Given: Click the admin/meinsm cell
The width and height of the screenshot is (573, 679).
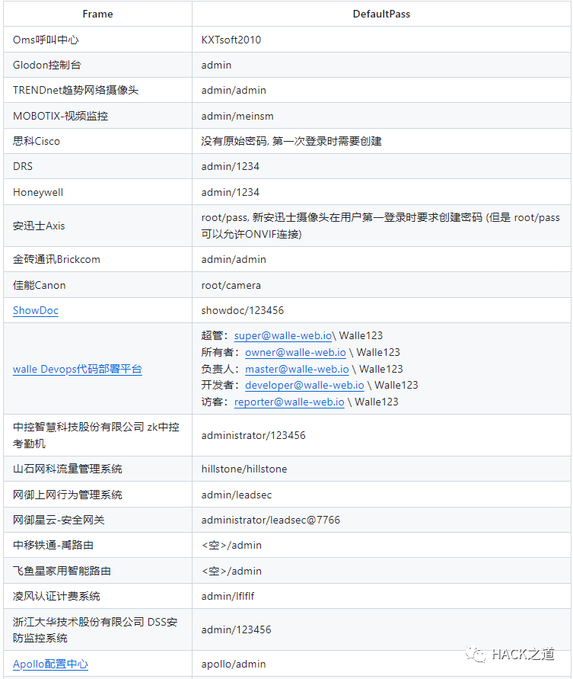Looking at the screenshot, I should click(x=381, y=116).
